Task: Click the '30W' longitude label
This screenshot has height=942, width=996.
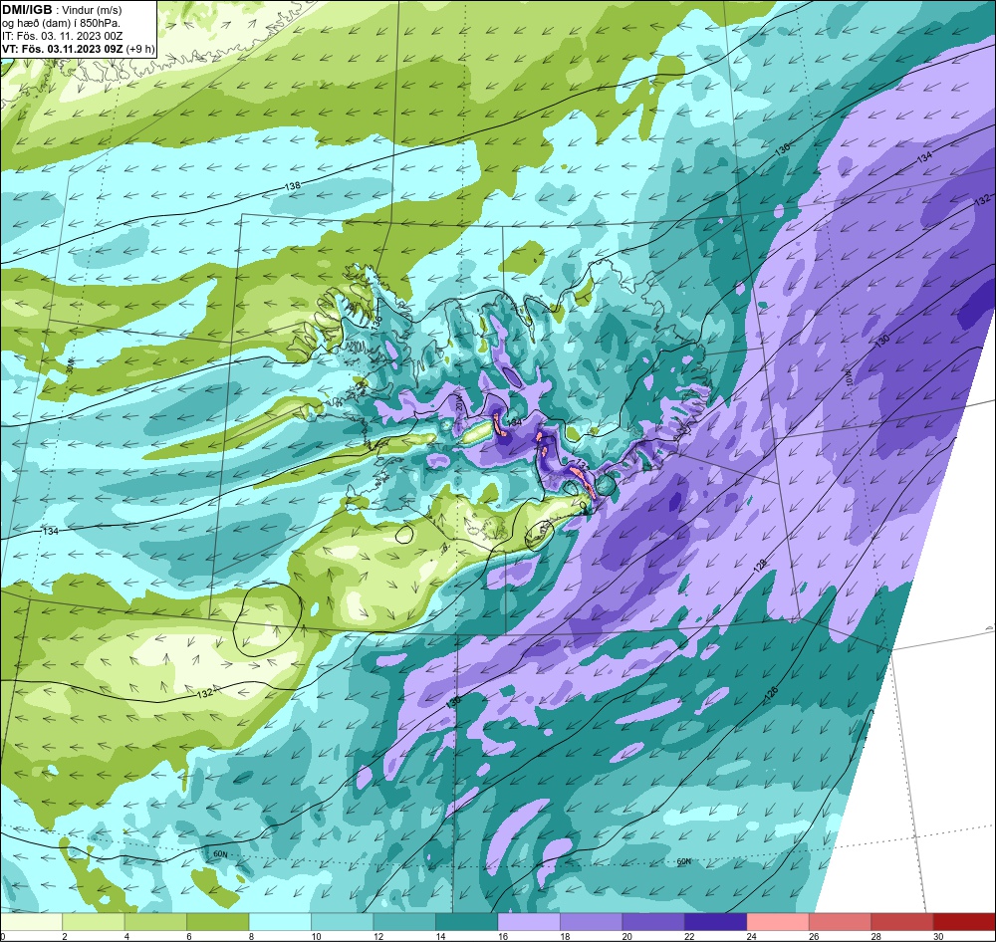Action: click(x=70, y=365)
